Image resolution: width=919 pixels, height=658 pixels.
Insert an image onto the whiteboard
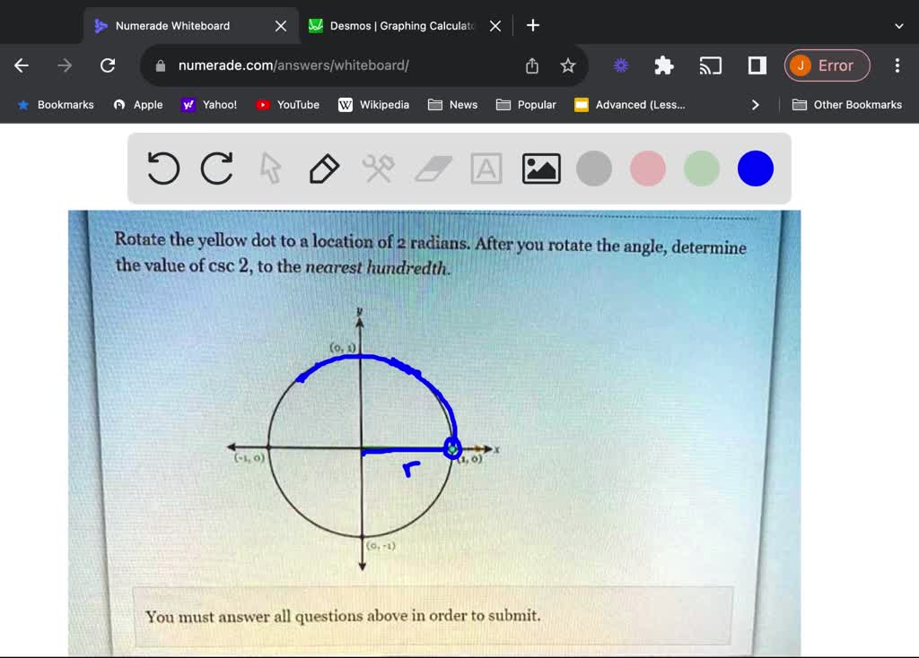tap(540, 169)
